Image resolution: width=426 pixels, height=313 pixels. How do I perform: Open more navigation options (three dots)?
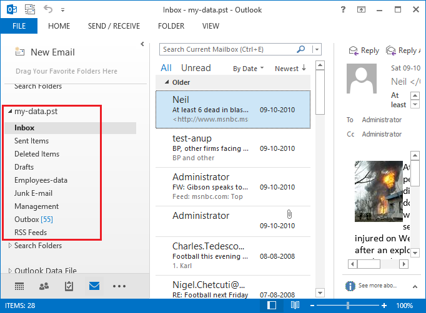click(119, 286)
